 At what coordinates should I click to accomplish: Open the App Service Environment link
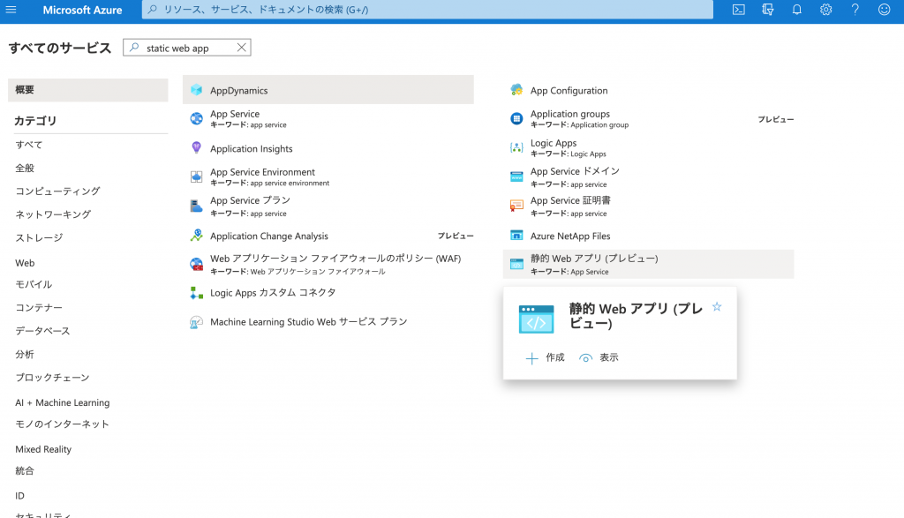coord(262,172)
